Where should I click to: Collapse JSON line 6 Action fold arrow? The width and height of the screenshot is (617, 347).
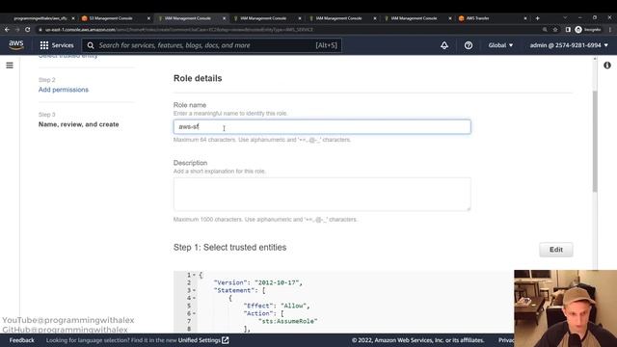[x=194, y=313]
